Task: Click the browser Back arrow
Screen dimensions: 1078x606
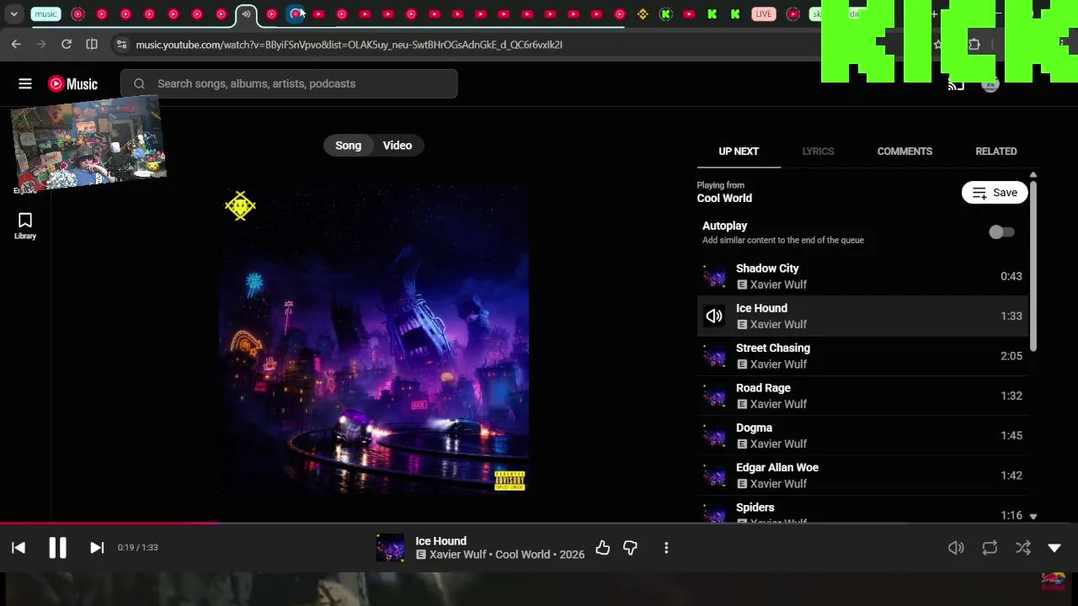Action: (x=16, y=44)
